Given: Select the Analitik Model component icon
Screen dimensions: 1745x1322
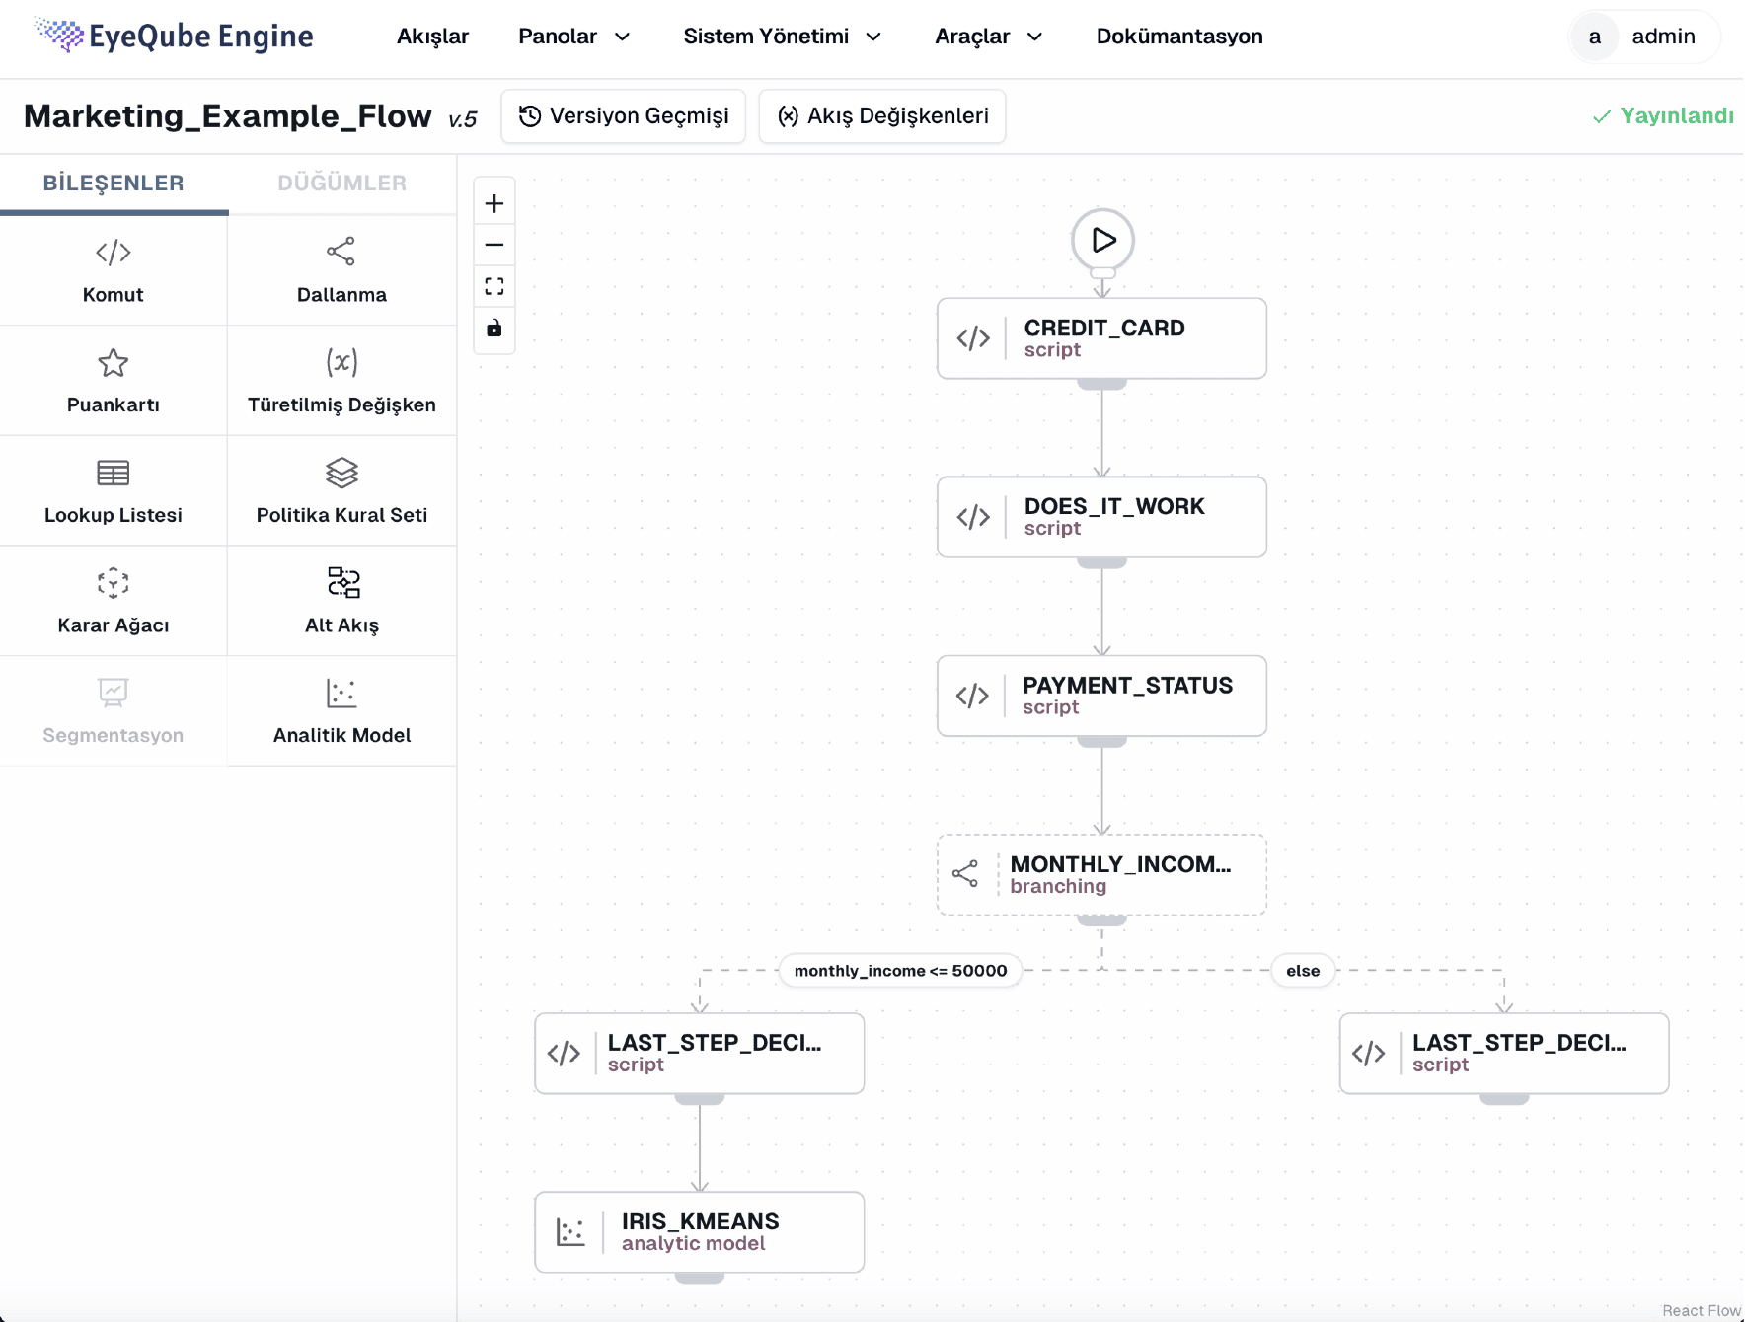Looking at the screenshot, I should click(341, 694).
